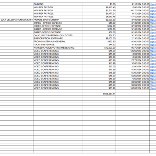Select CAUCUS KIT SHIPPING - GEN COSTS cell
The image size is (156, 156).
57,35
